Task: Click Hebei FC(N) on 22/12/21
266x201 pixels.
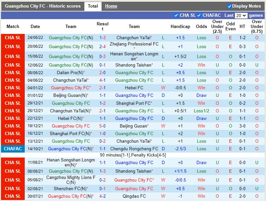Action: point(71,118)
